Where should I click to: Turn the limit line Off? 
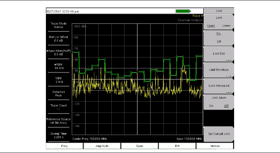[219, 42]
